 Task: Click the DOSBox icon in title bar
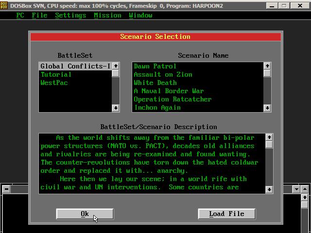4,5
